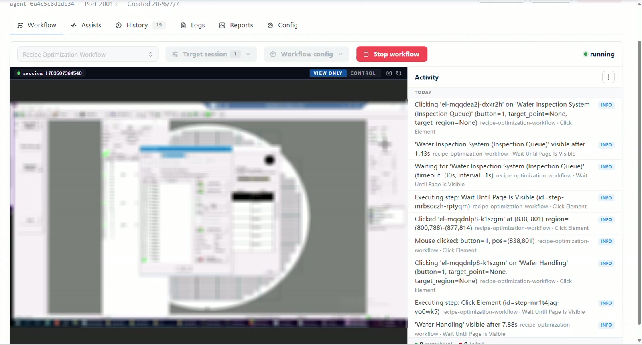
Task: Open the History tab
Action: 140,25
